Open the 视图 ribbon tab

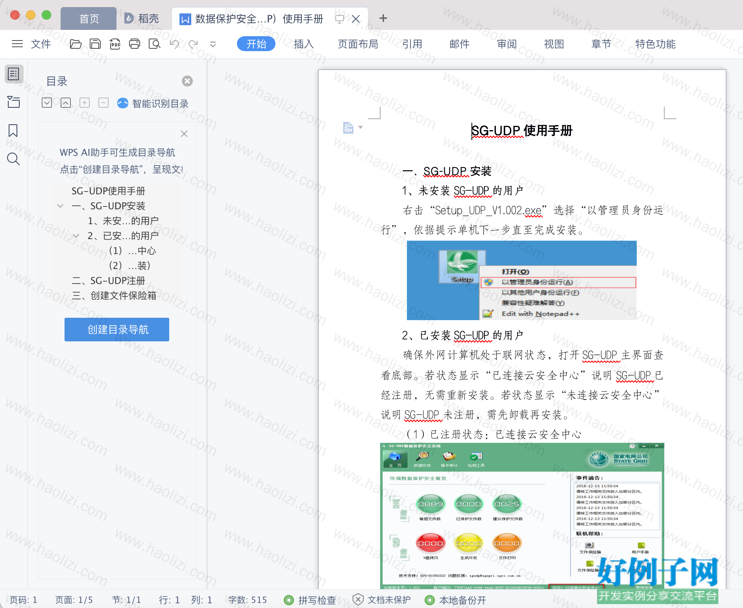click(x=554, y=44)
